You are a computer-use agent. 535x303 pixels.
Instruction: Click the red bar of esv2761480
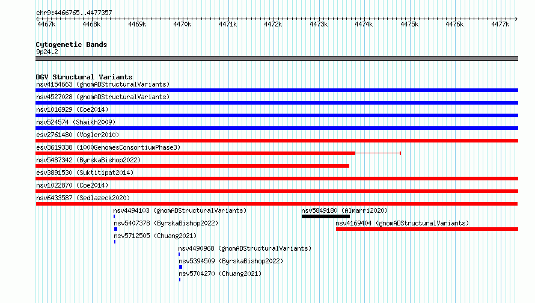(x=277, y=141)
